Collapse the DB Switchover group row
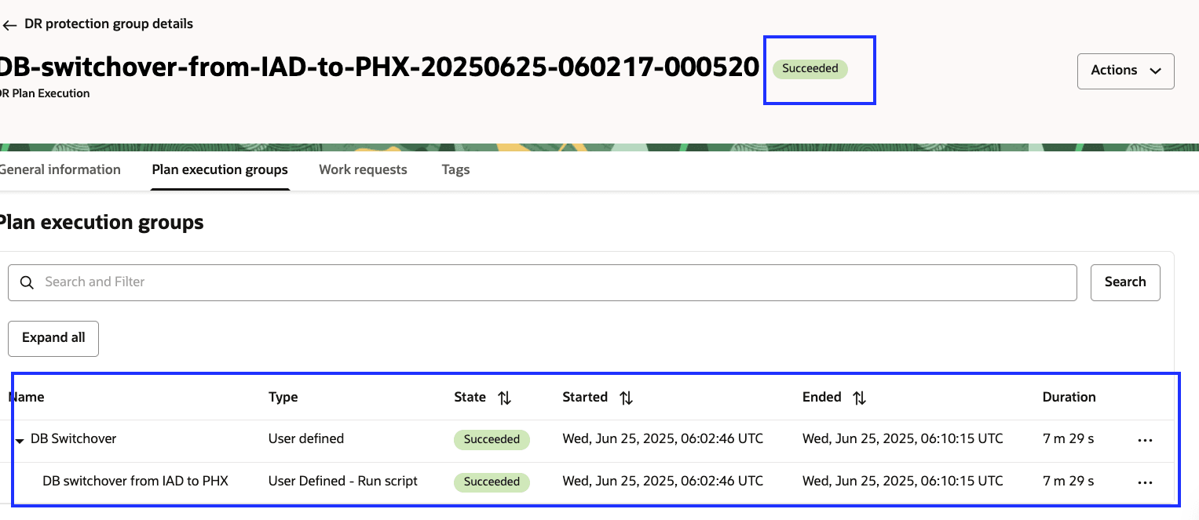The width and height of the screenshot is (1199, 520). 20,440
